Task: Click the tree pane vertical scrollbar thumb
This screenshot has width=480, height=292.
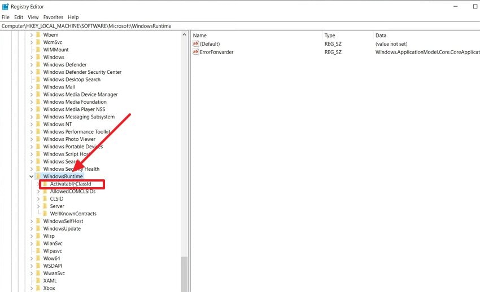Action: 184,274
